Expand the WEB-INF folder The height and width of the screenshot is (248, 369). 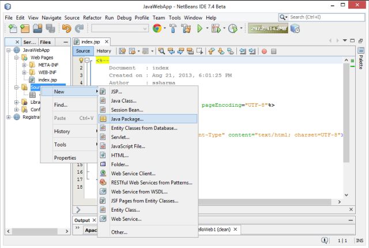click(x=24, y=72)
